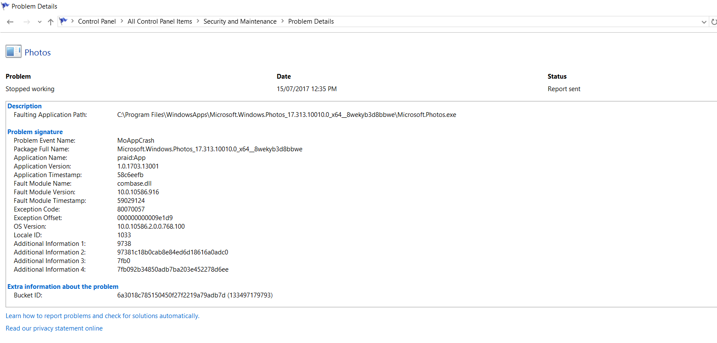Click Additional Information 2 hash value
This screenshot has width=717, height=343.
[173, 252]
